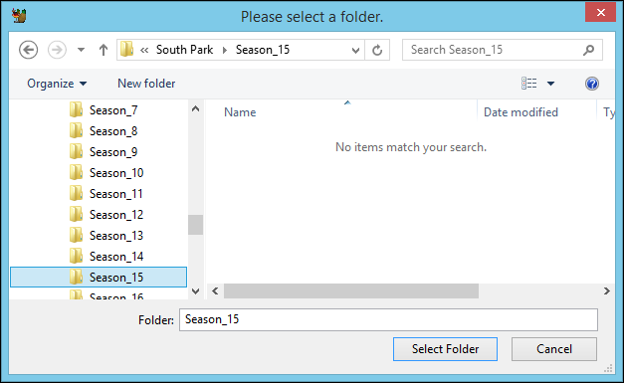This screenshot has width=624, height=383.
Task: Select the Season_12 folder in the tree
Action: coord(116,215)
